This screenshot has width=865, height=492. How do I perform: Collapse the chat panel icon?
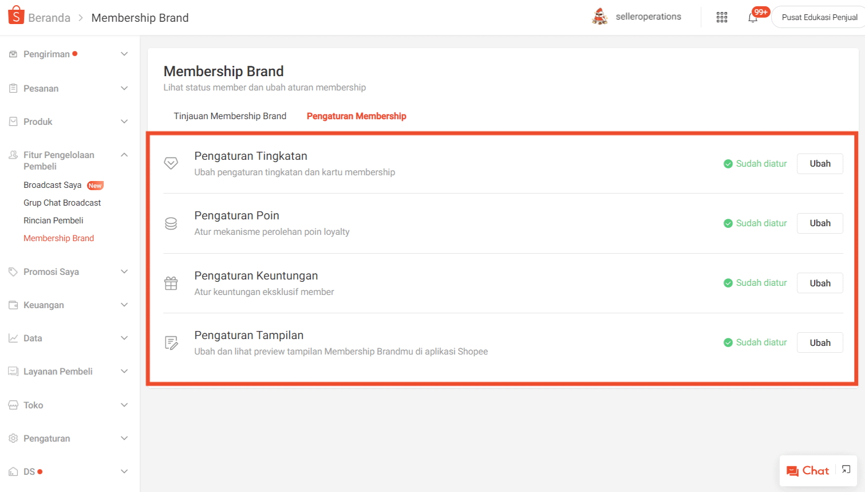846,470
